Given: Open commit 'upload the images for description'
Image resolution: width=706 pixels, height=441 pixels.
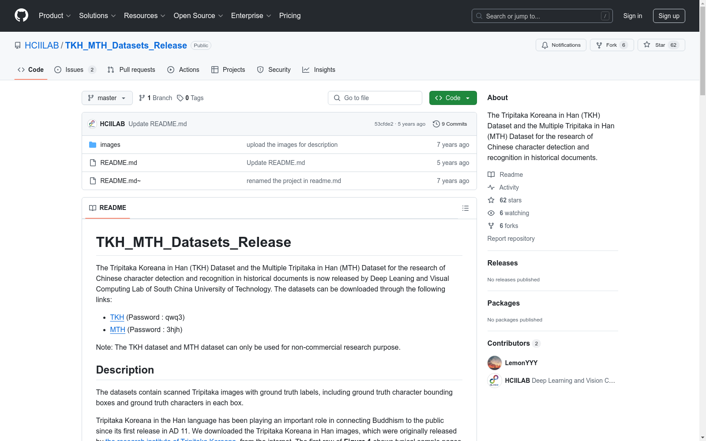Looking at the screenshot, I should coord(292,145).
